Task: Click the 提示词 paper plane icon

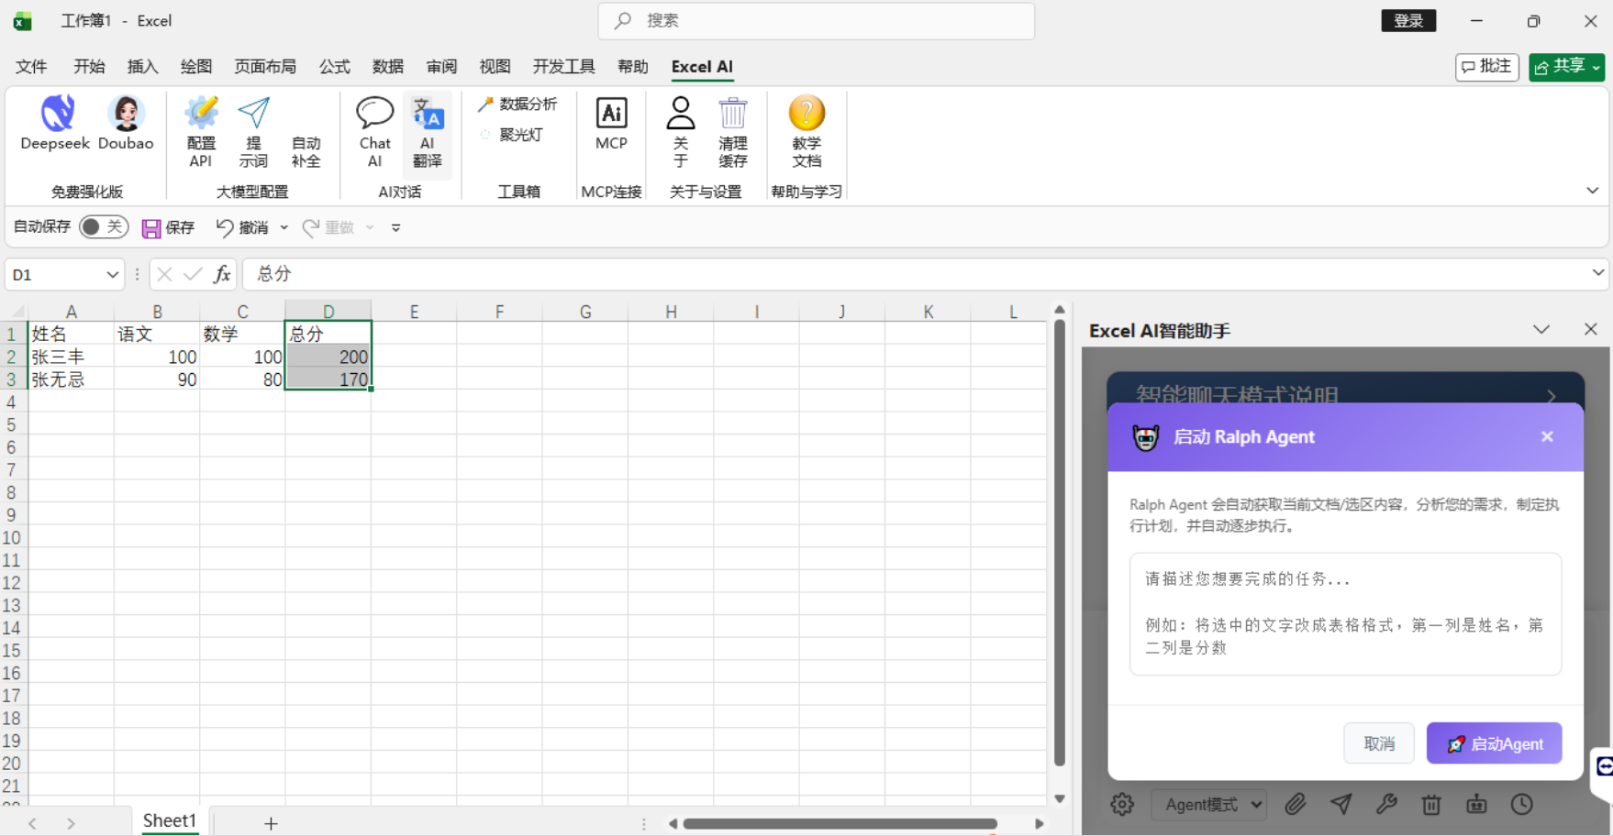Action: click(x=253, y=114)
